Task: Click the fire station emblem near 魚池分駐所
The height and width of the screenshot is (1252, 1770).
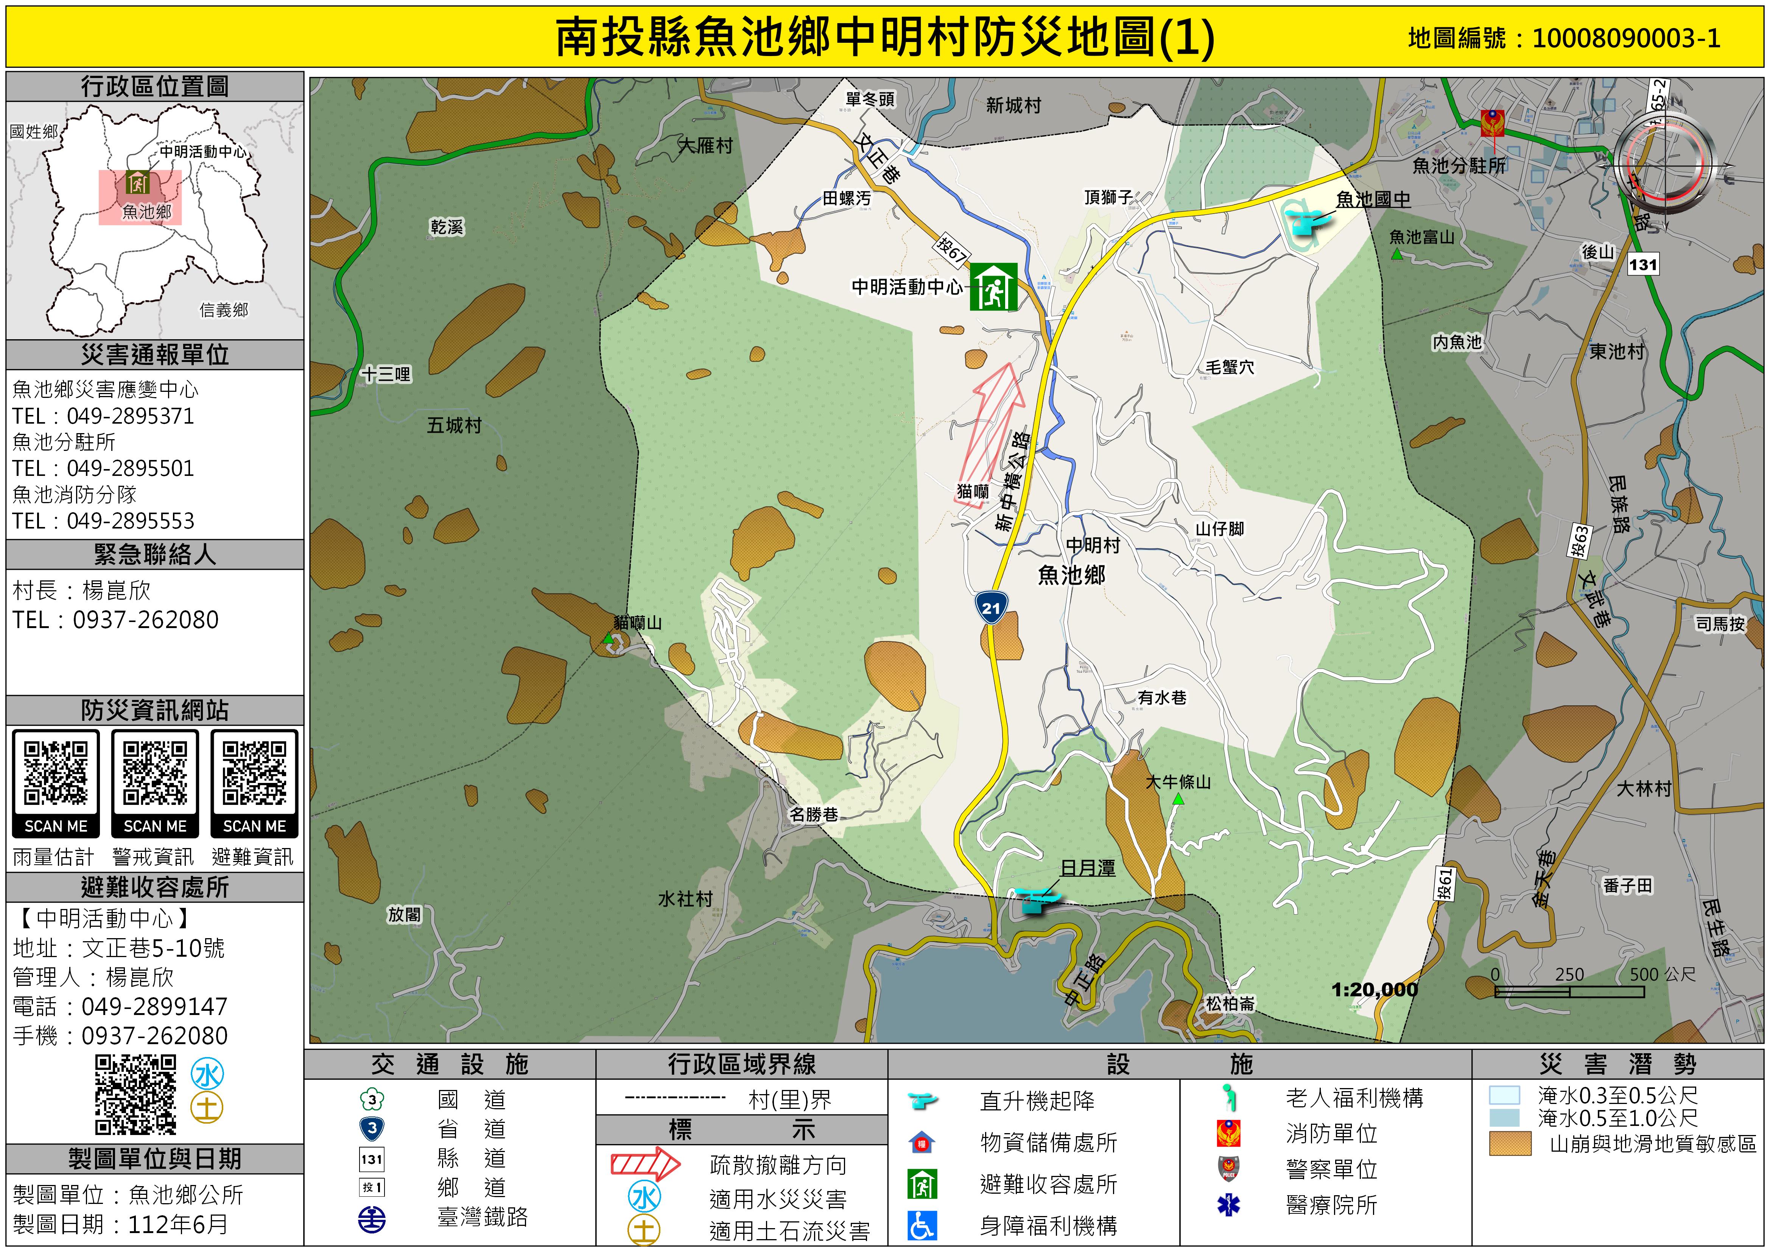Action: click(x=1493, y=124)
